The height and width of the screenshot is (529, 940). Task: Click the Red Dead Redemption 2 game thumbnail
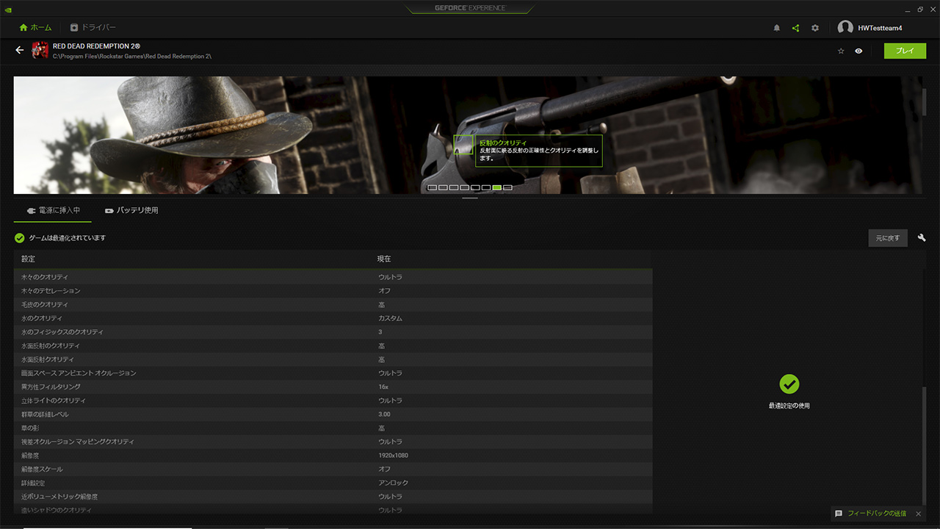click(40, 51)
